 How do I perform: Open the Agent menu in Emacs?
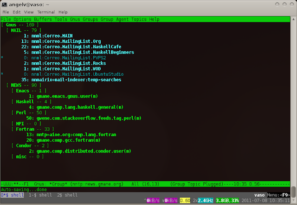point(122,20)
